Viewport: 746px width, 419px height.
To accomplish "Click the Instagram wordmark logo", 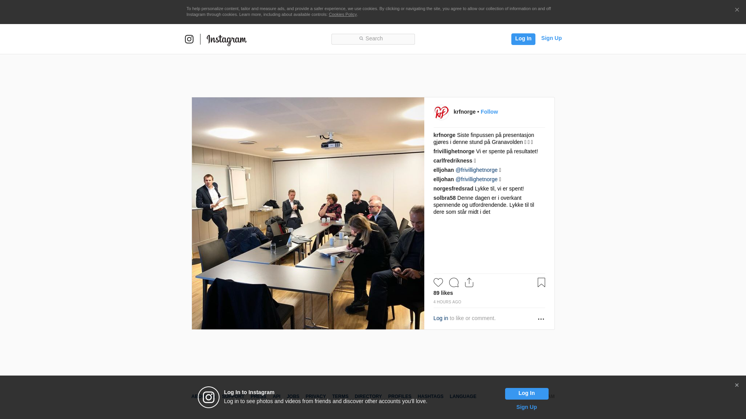I will point(227,40).
